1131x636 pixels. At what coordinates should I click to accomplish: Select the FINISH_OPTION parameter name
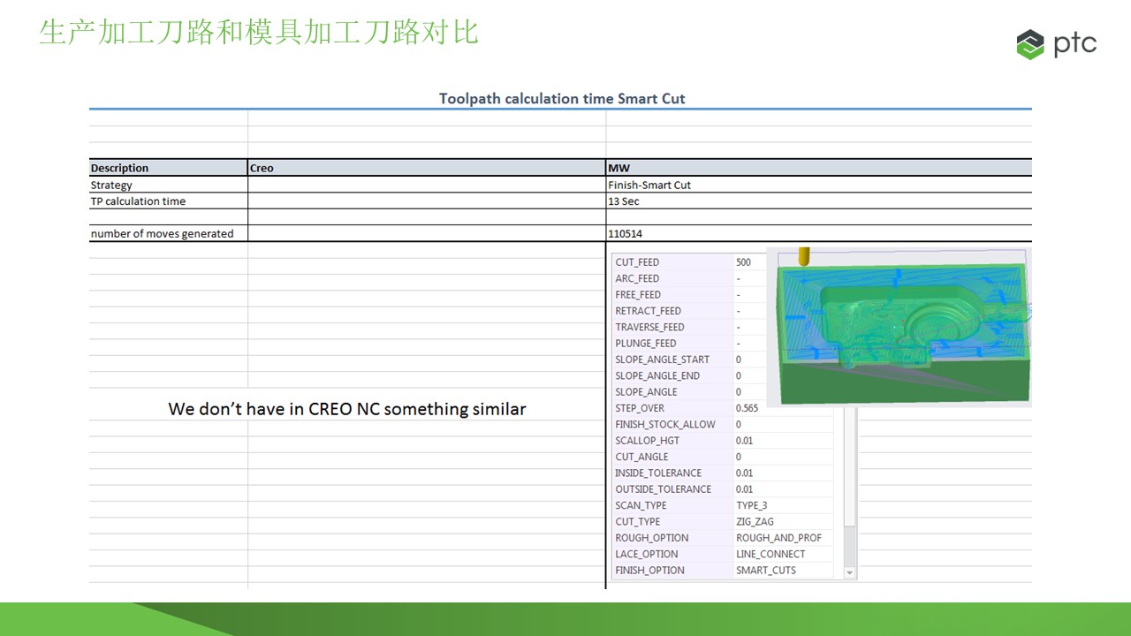[x=650, y=570]
